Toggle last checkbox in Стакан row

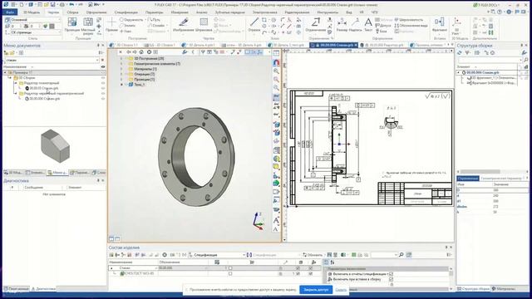pyautogui.click(x=310, y=268)
